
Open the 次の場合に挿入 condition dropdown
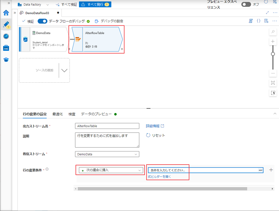[111, 170]
